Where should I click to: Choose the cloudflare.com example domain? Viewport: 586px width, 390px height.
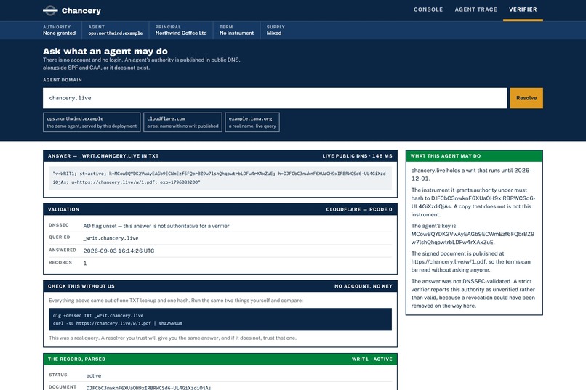[x=182, y=123]
